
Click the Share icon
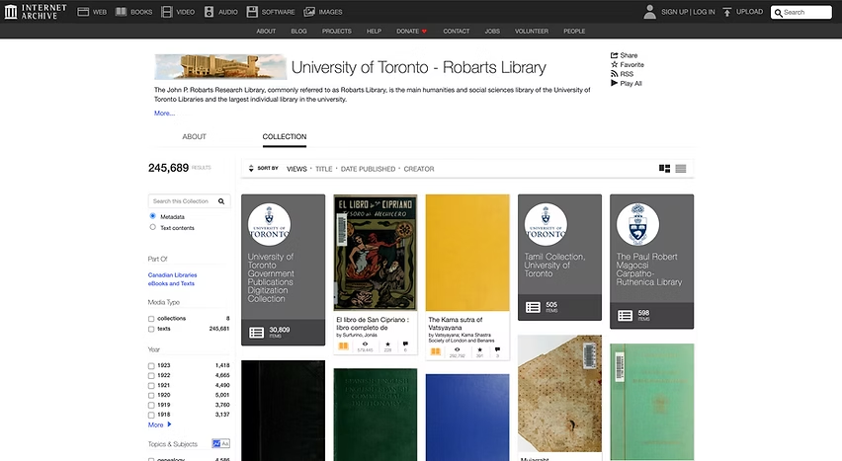[615, 55]
